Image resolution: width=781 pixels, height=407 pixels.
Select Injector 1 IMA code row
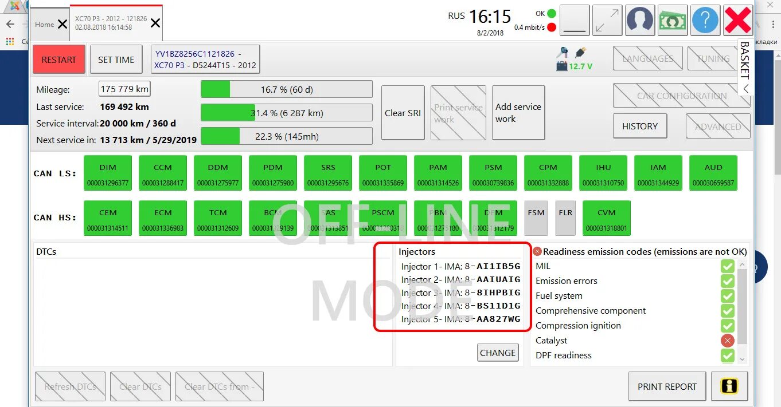[x=461, y=266]
